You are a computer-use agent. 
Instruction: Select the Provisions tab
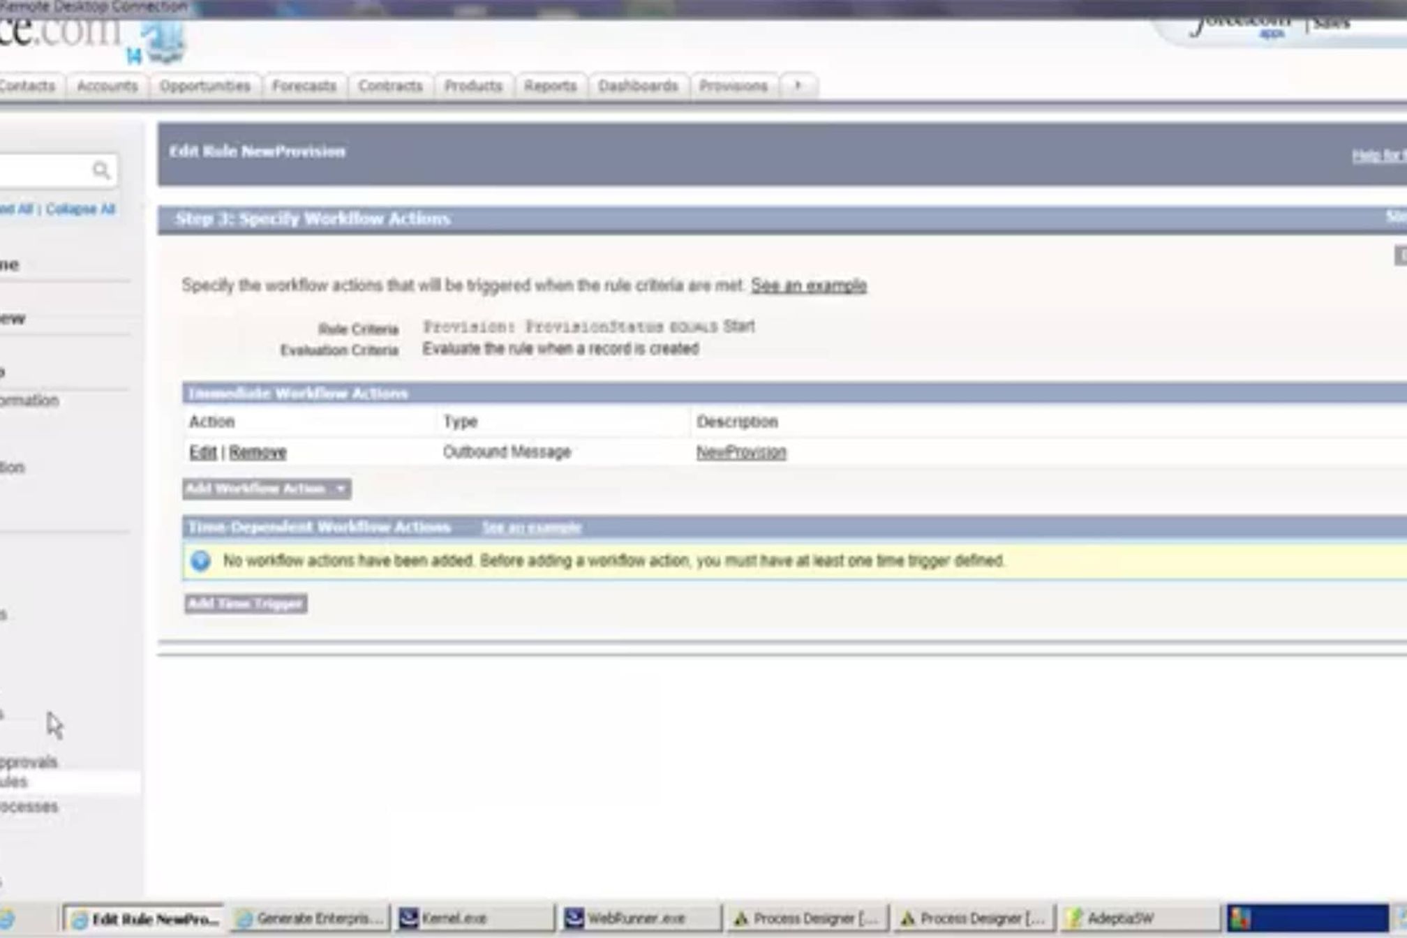click(733, 86)
